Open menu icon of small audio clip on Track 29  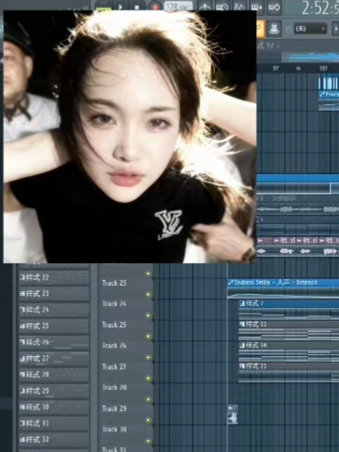[230, 408]
